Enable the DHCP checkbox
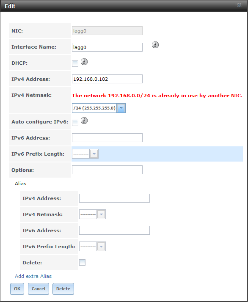248x302 pixels. tap(75, 64)
